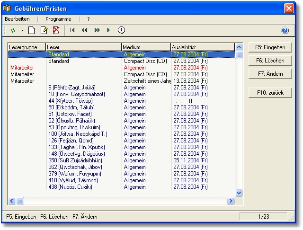Open the Programme menu

58,19
